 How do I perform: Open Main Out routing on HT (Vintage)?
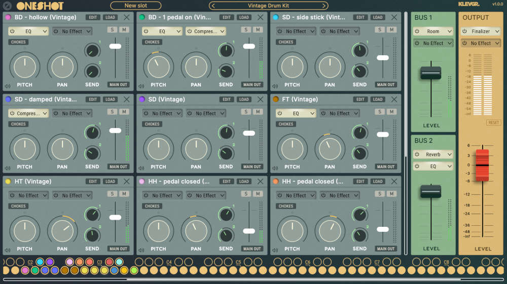118,249
